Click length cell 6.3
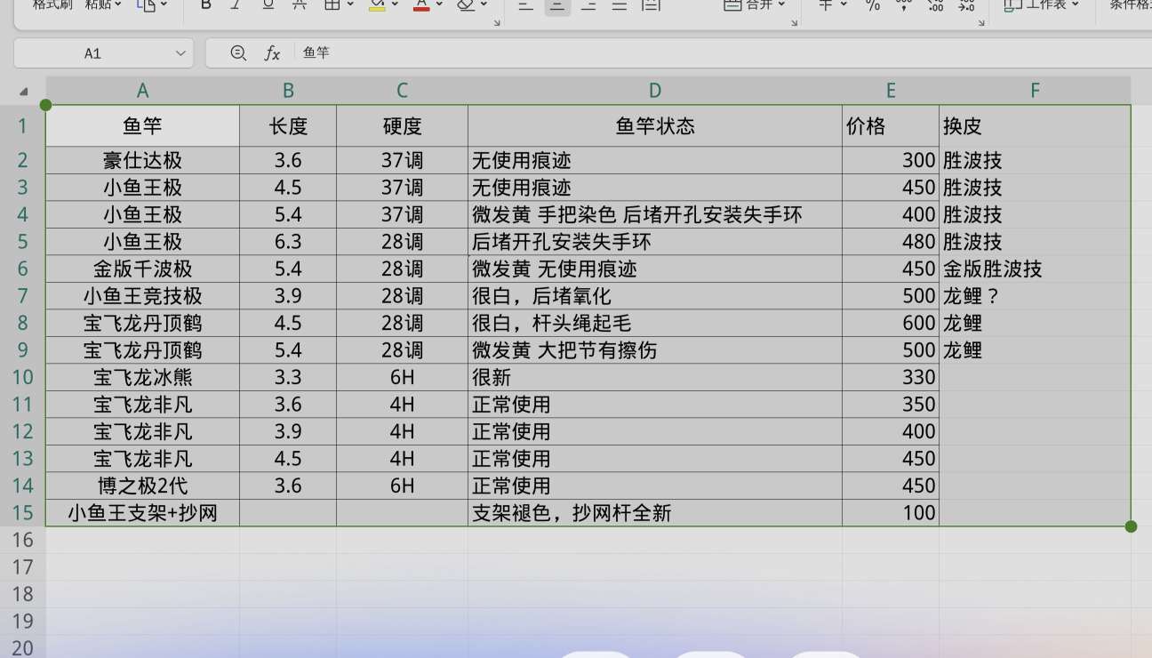Screen dimensions: 1152x658 point(288,242)
